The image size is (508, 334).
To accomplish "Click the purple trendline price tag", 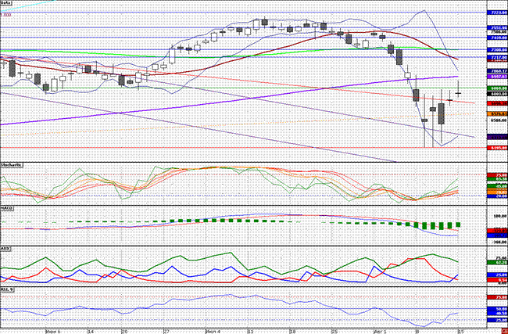I will point(497,77).
